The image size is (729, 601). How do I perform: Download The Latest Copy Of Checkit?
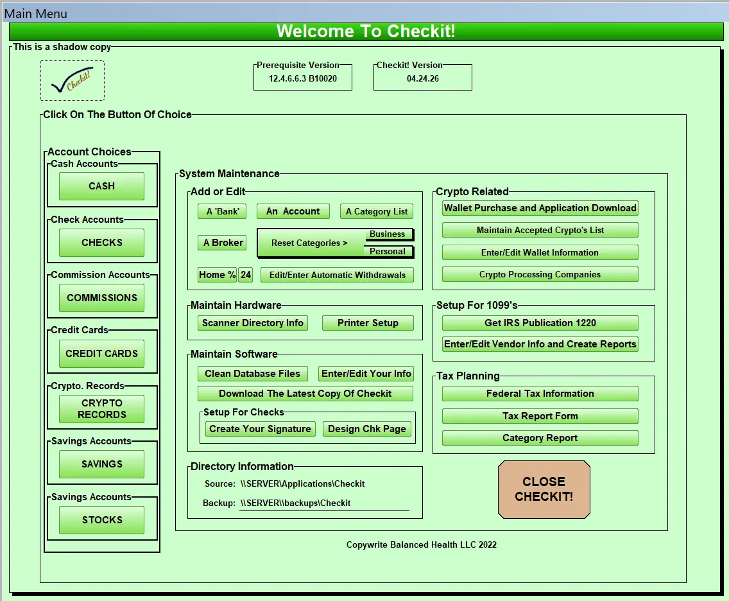pyautogui.click(x=305, y=394)
